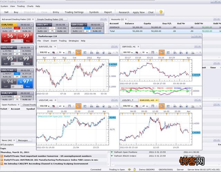Open amount dropdown in USD/CHF dealing tile
The image size is (221, 172).
tap(21, 64)
